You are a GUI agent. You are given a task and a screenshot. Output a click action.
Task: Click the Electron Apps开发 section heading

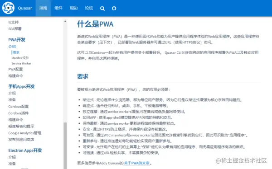point(25,150)
